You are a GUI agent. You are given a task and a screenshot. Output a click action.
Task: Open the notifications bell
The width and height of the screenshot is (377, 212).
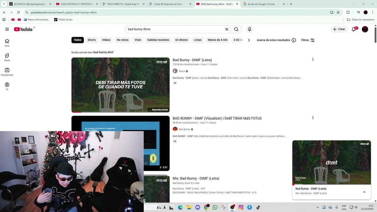pyautogui.click(x=354, y=29)
